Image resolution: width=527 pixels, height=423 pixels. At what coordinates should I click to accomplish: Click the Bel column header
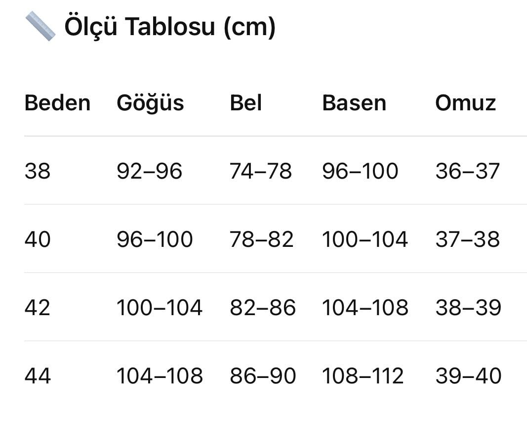point(245,103)
